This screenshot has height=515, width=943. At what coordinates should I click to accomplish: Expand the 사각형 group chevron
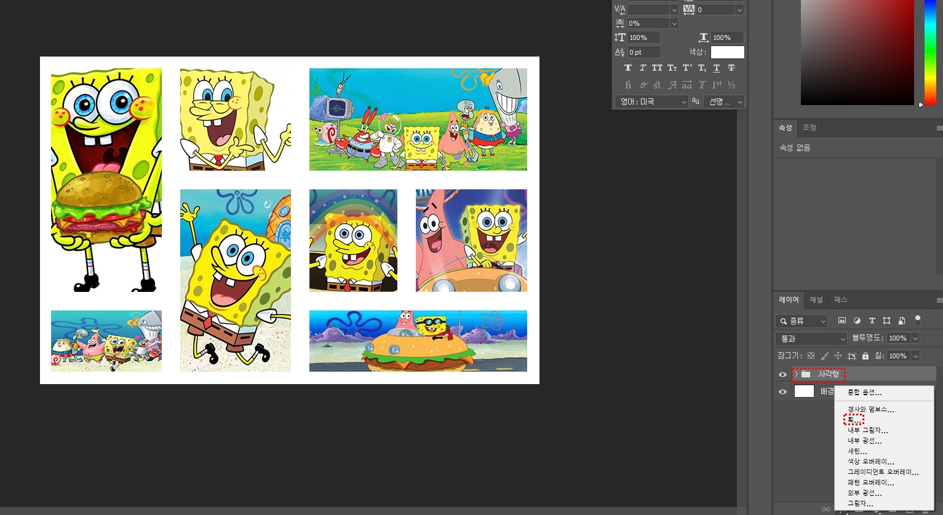(x=795, y=374)
